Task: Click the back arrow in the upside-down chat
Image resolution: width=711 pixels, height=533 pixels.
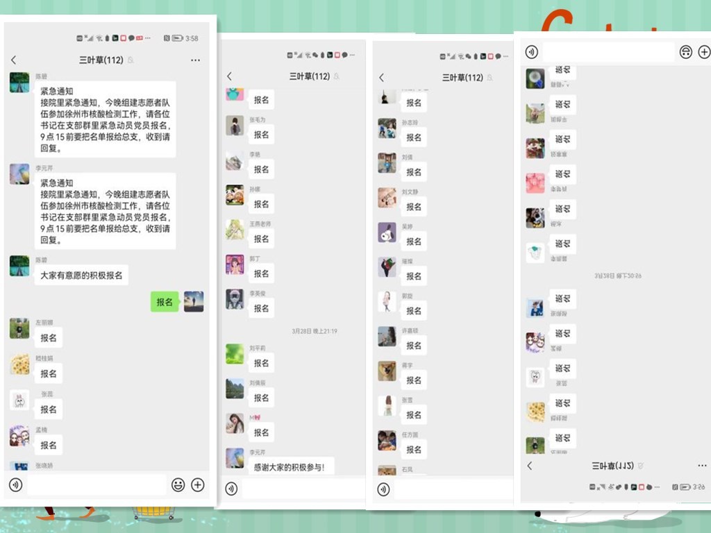Action: 530,466
